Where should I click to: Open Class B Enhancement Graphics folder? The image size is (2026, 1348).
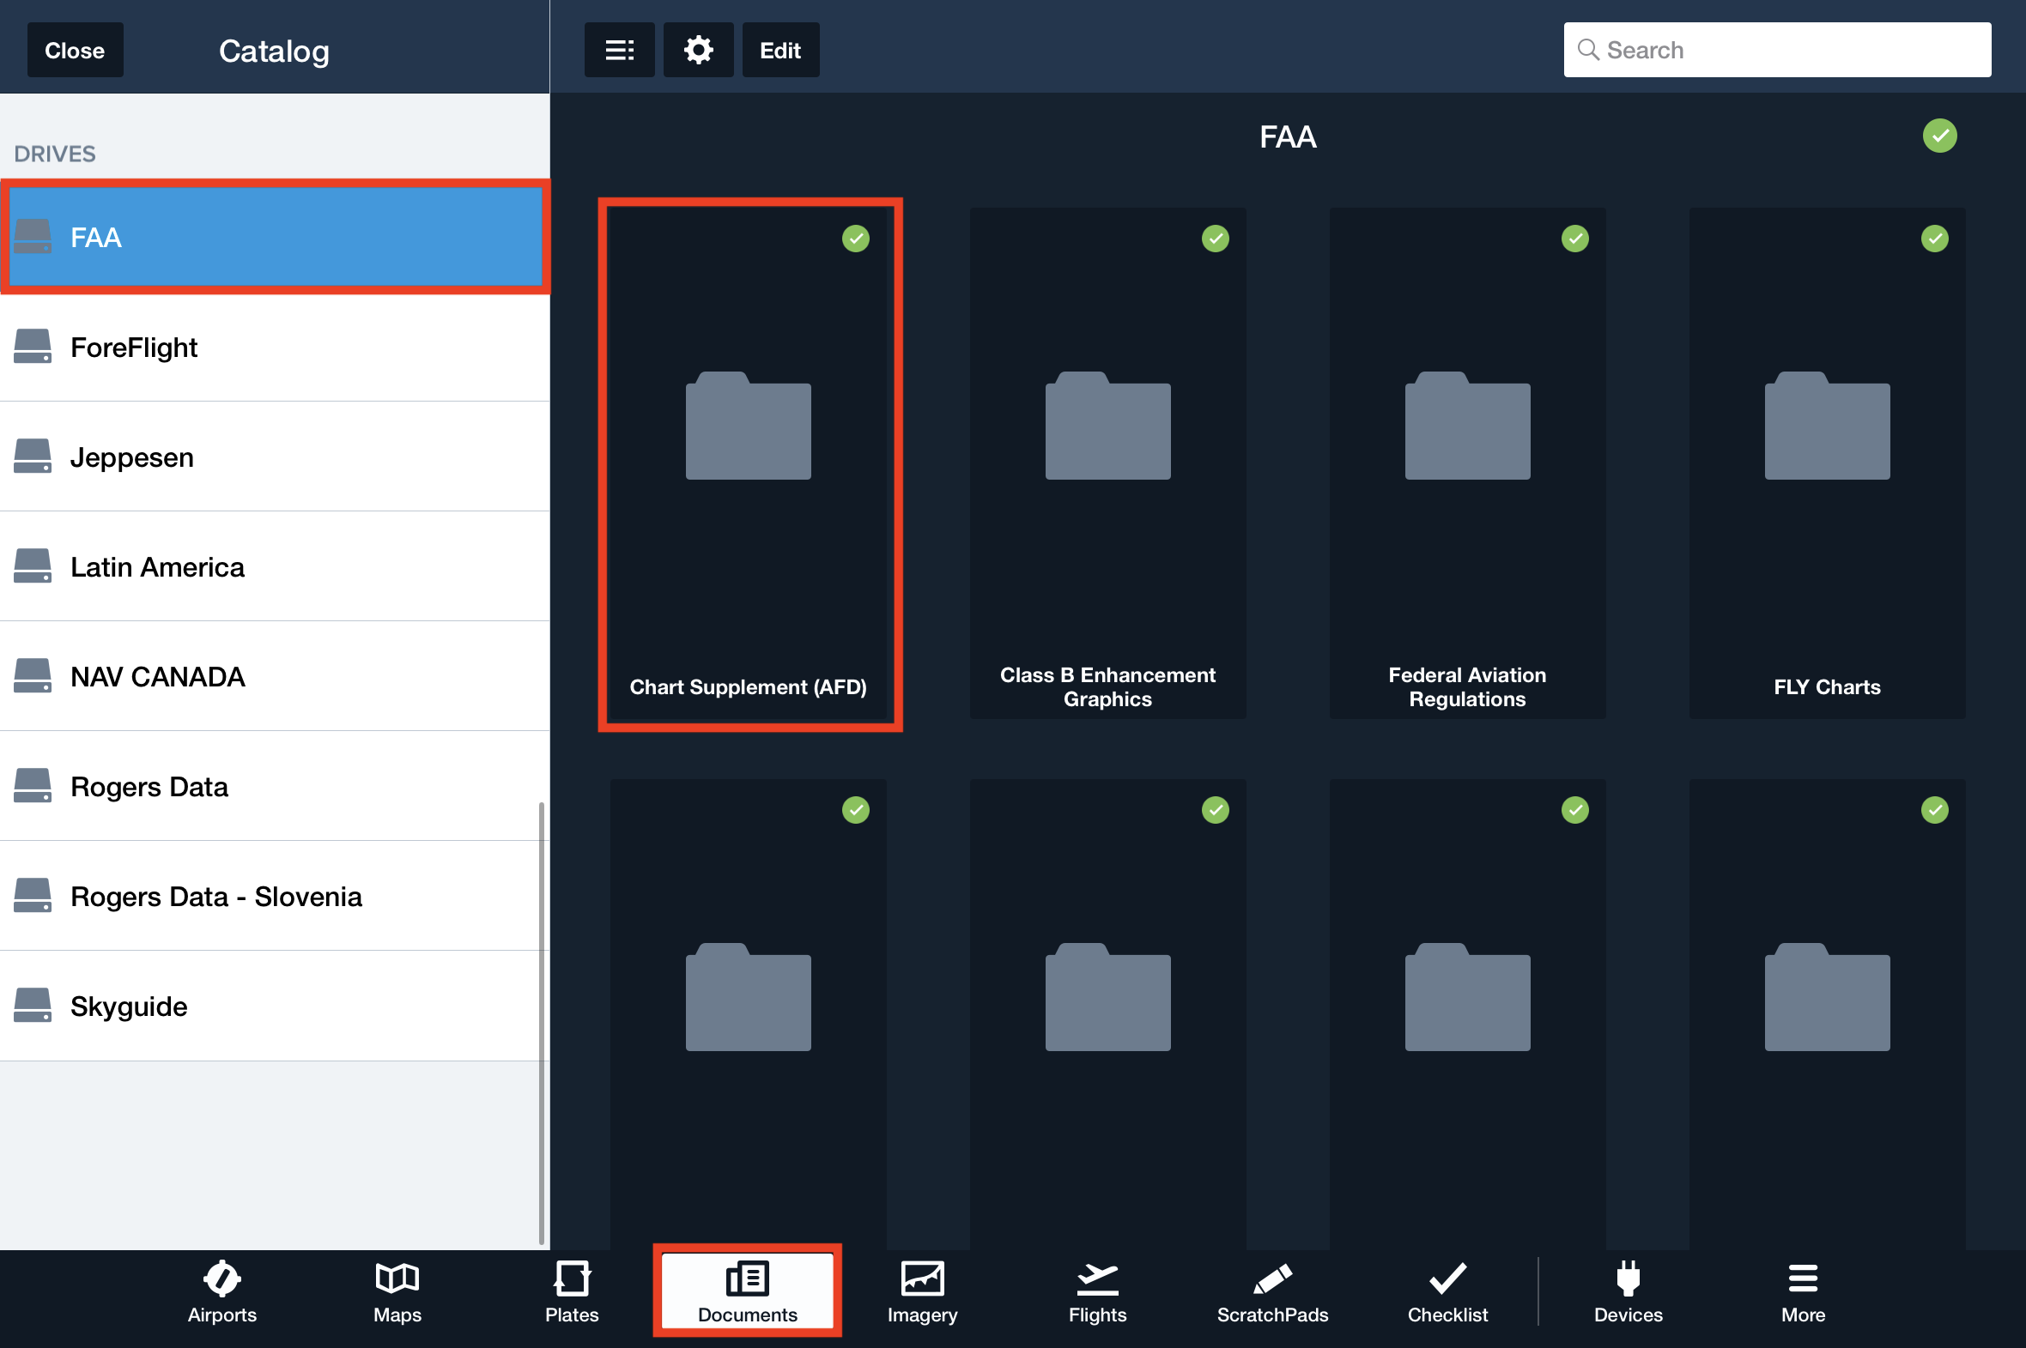click(1107, 463)
